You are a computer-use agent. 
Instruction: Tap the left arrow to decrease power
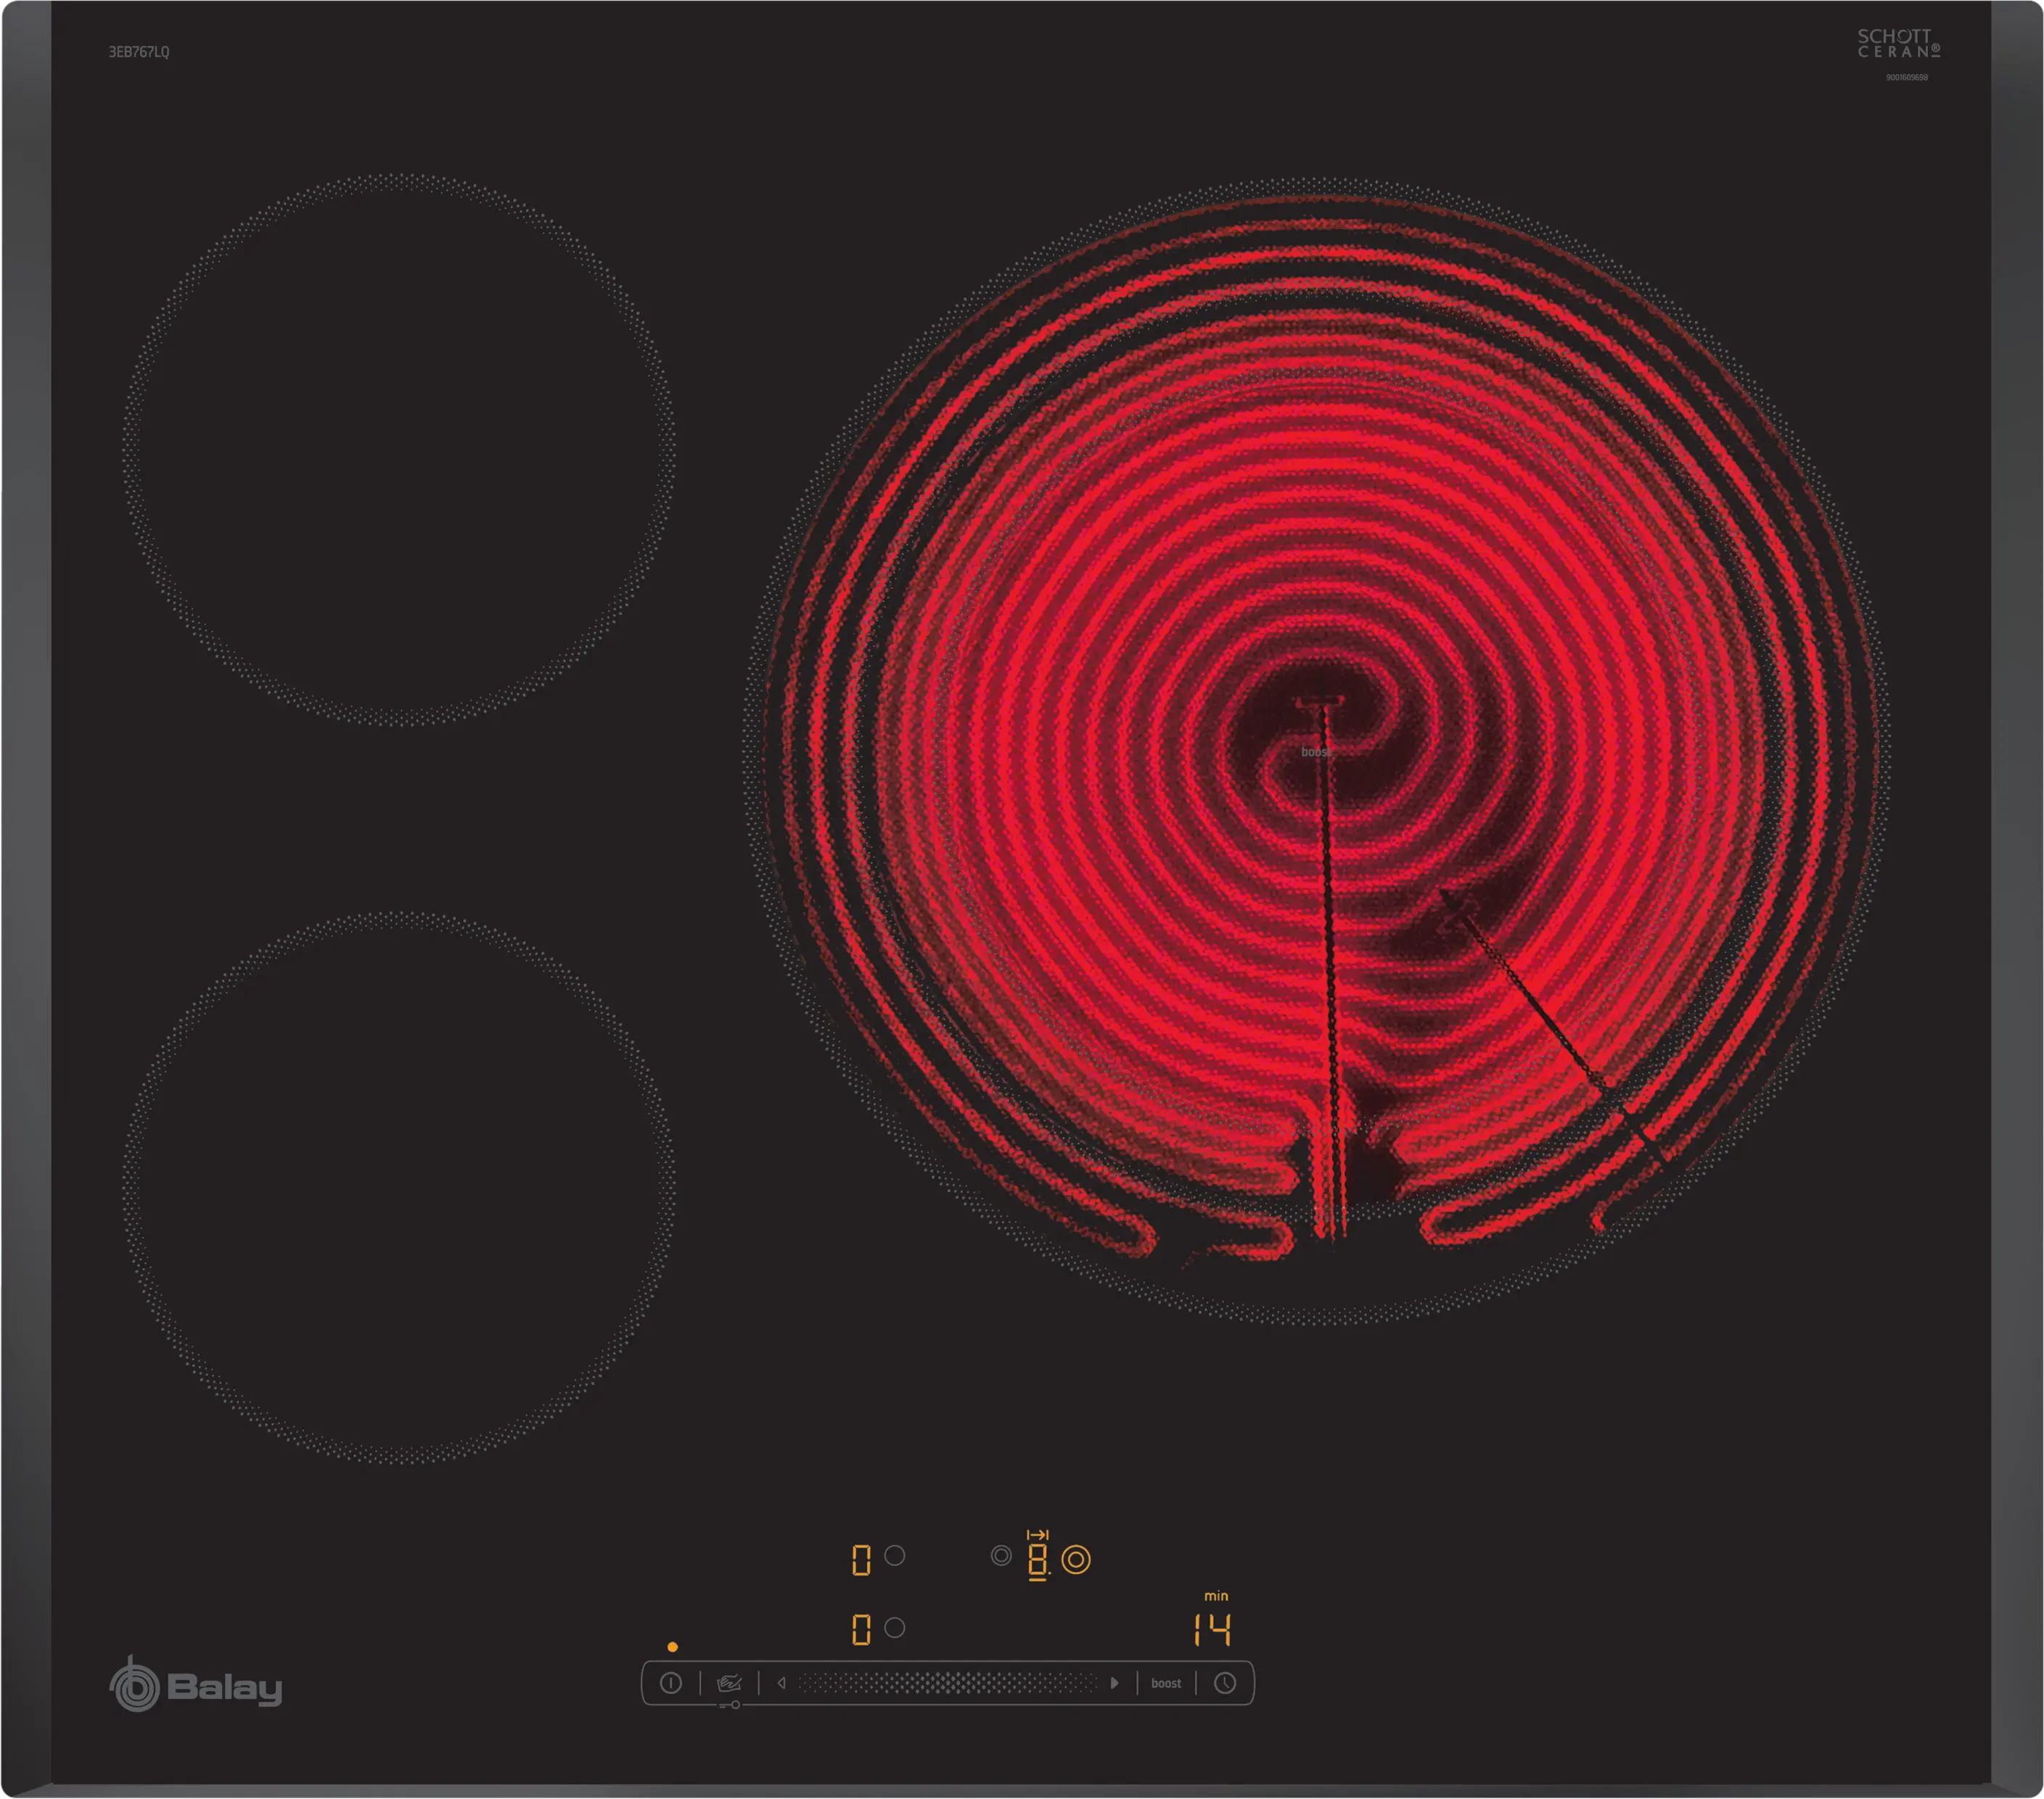(x=781, y=1683)
